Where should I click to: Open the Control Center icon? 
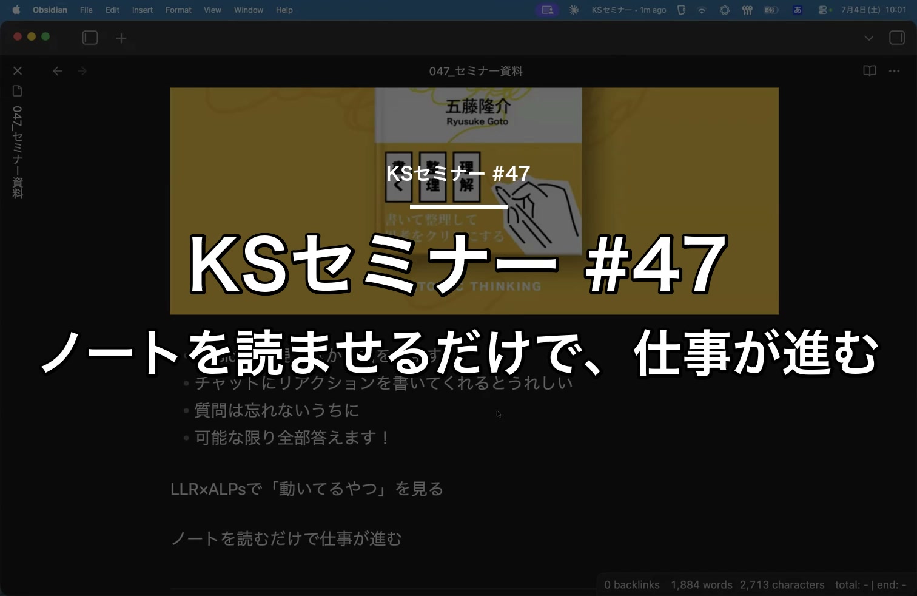tap(824, 10)
